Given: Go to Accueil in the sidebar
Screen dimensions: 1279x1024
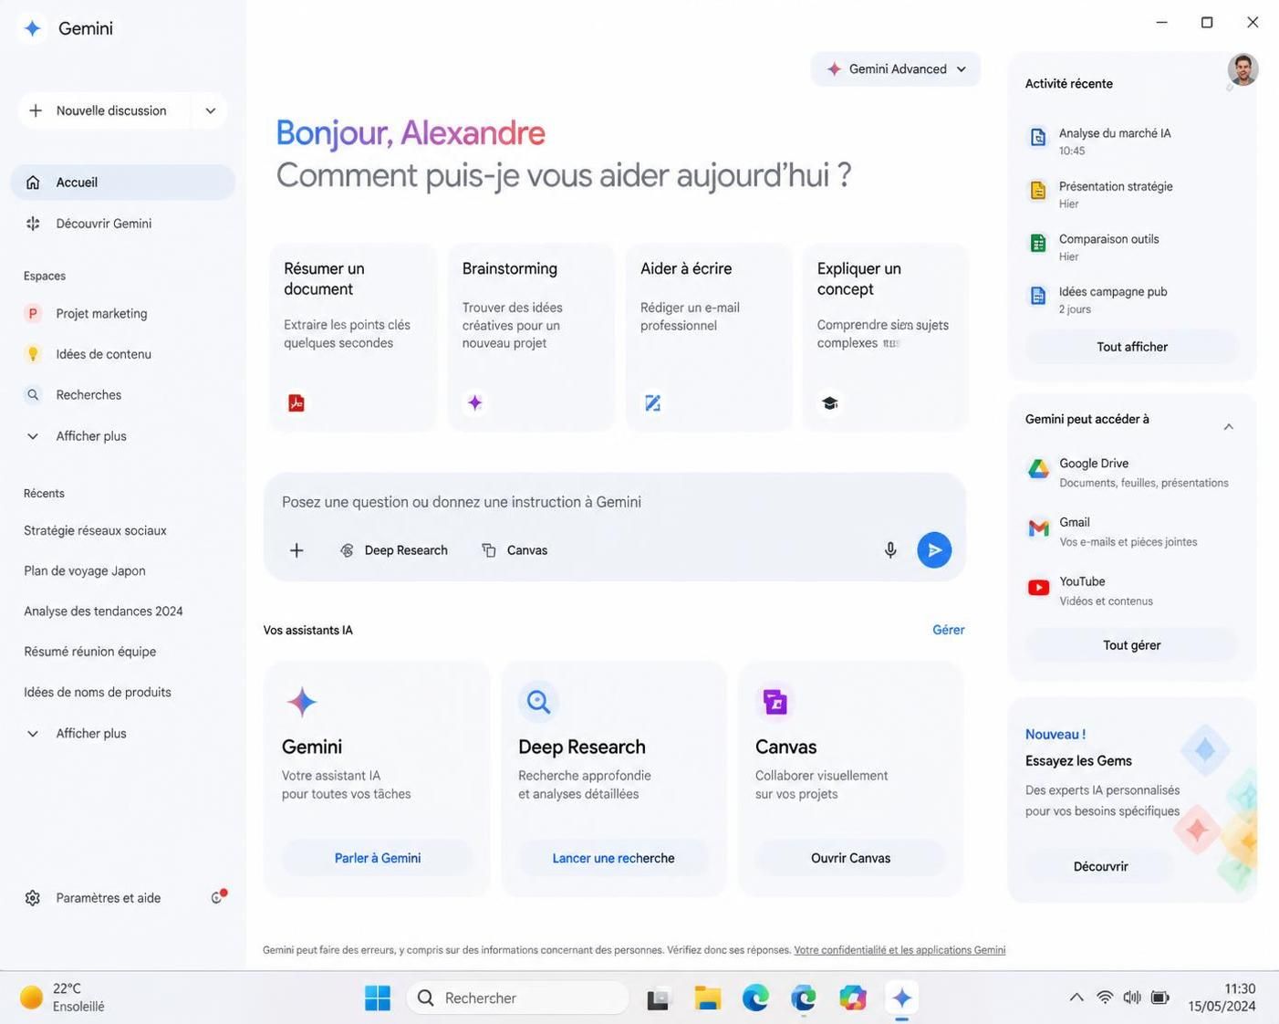Looking at the screenshot, I should (x=122, y=183).
